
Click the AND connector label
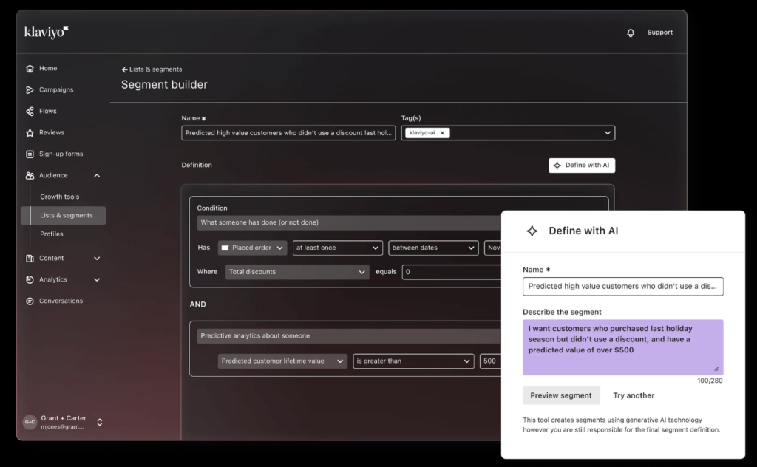click(x=198, y=304)
